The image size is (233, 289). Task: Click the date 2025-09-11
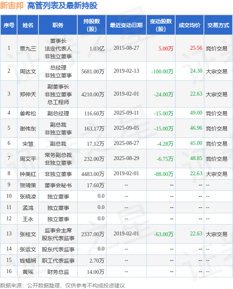click(x=126, y=113)
